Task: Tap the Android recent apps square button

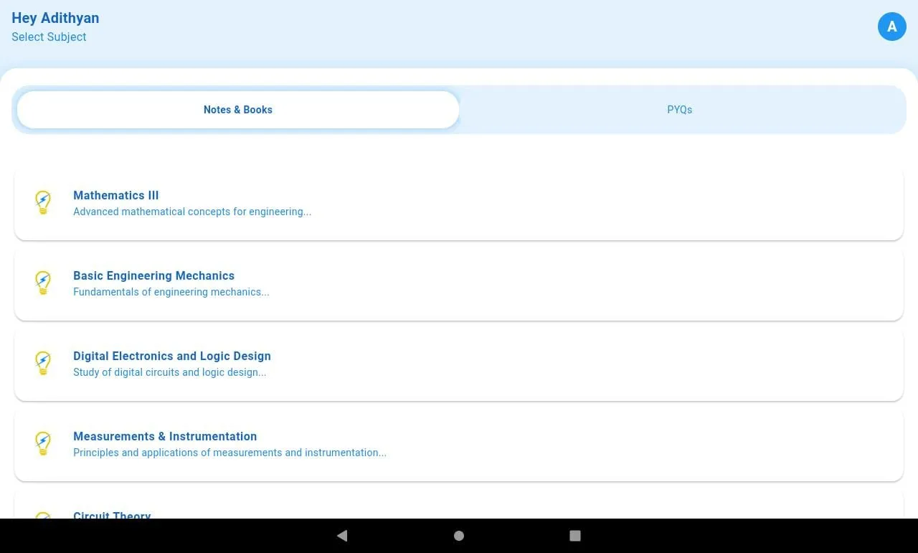Action: [x=574, y=536]
